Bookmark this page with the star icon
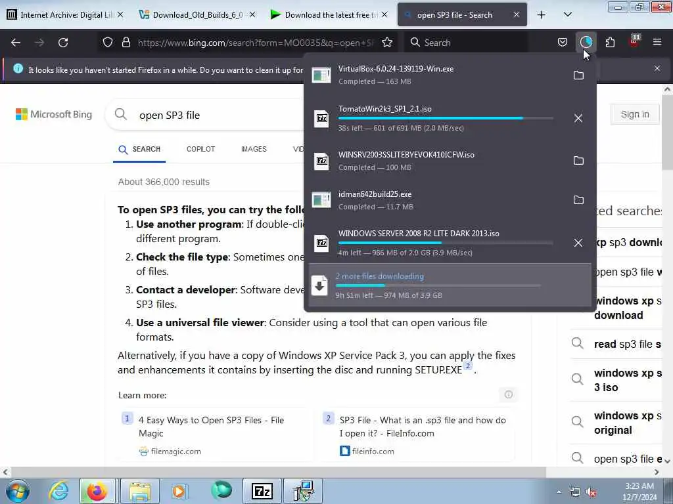The height and width of the screenshot is (504, 673). click(x=387, y=42)
